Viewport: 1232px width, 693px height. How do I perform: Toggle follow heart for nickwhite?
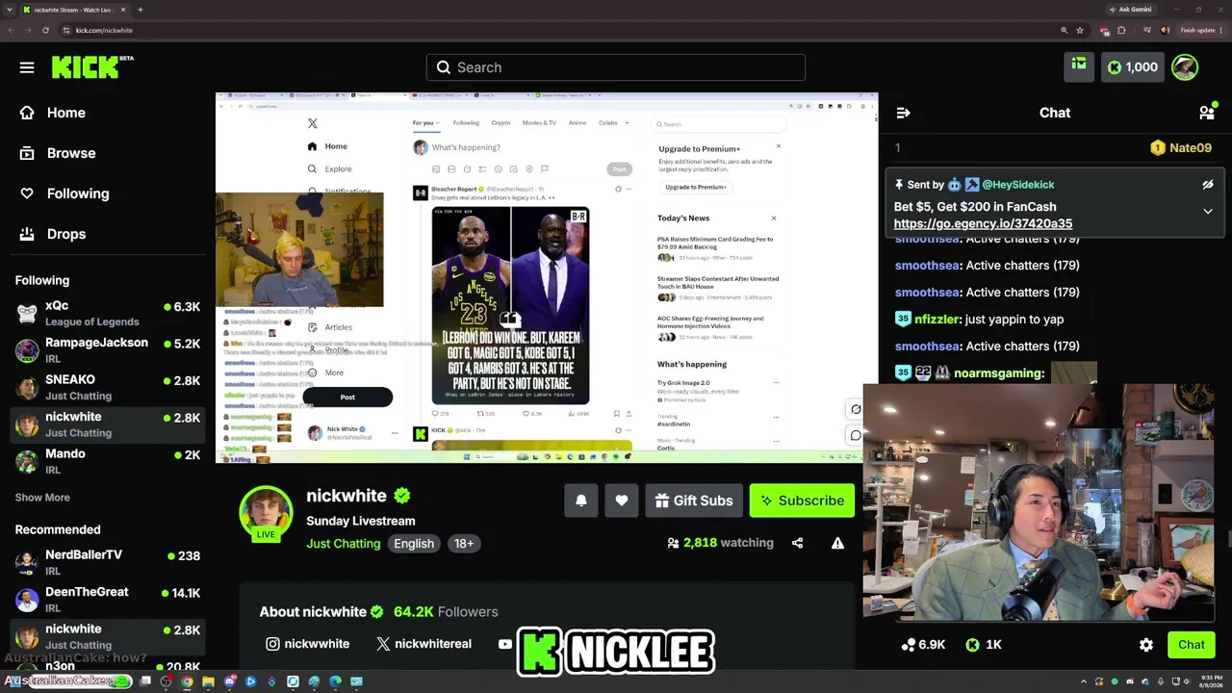pyautogui.click(x=622, y=500)
